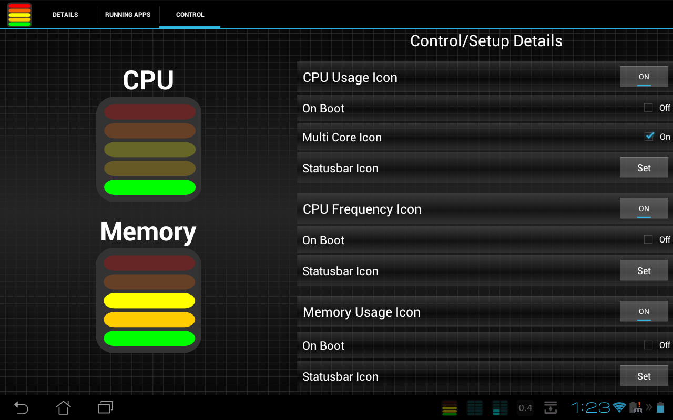This screenshot has height=420, width=673.
Task: Check On Boot for Memory Usage Icon
Action: [x=648, y=345]
